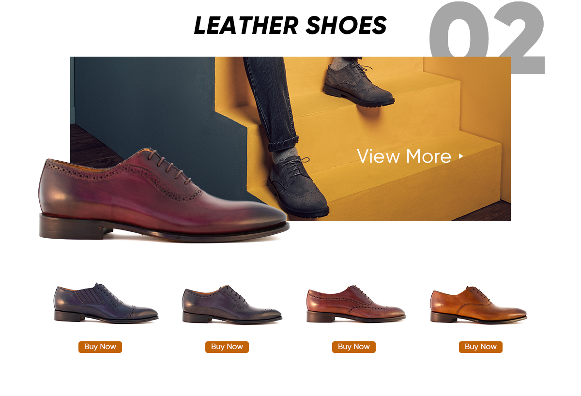
Task: Click the View More link
Action: pos(410,156)
